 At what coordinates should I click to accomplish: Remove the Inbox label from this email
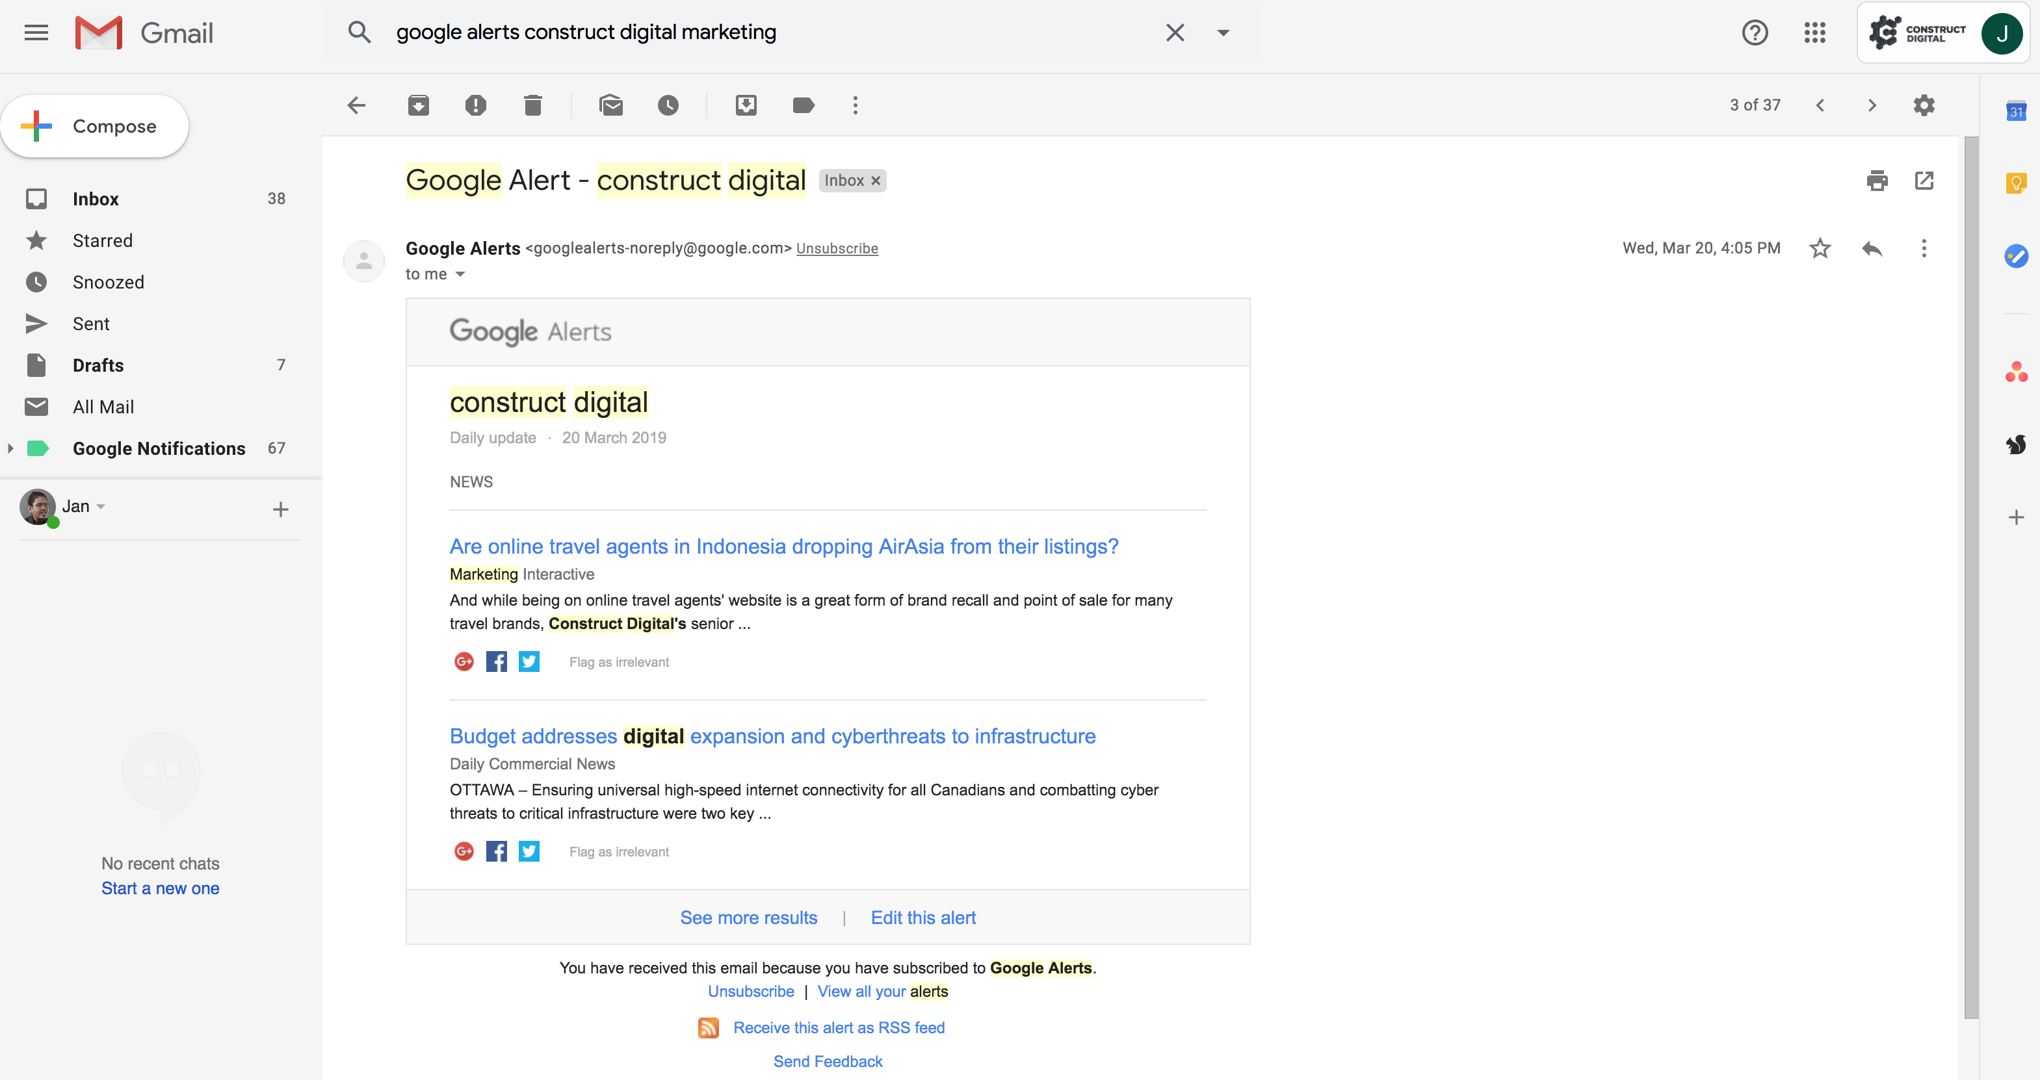point(876,181)
